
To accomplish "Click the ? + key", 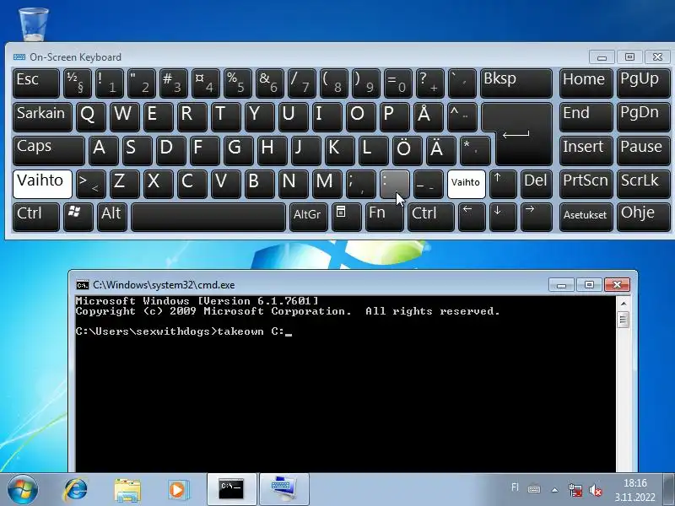I will (430, 83).
